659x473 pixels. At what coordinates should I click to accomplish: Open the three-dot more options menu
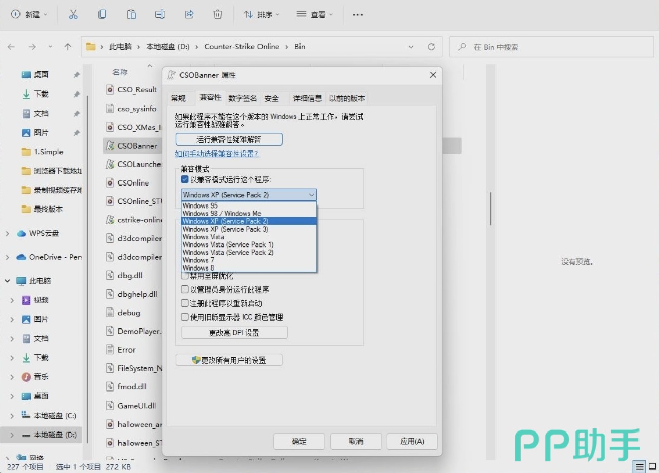(x=358, y=15)
